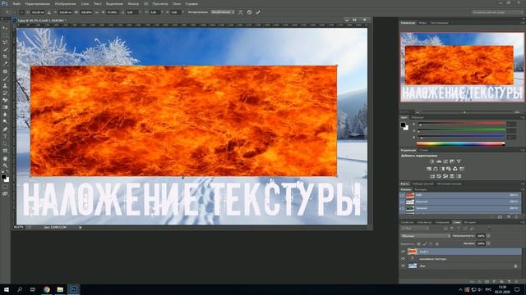Open the layer blend mode dropdown
526x295 pixels.
click(426, 236)
